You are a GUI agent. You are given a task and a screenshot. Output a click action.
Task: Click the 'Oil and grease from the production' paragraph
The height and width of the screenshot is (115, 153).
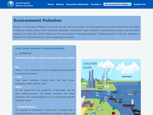pos(45,95)
